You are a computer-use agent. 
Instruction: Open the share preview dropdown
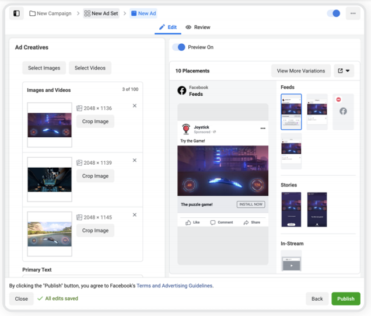coord(344,71)
